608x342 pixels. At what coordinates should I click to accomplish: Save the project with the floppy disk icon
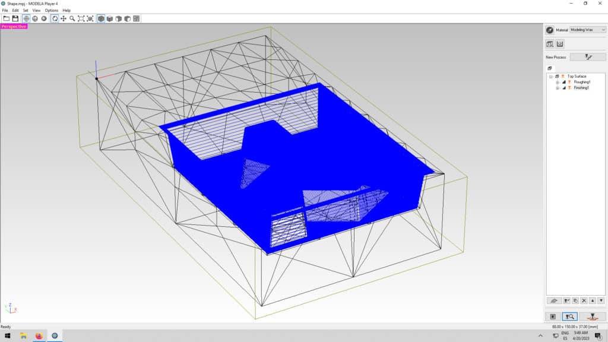(15, 18)
